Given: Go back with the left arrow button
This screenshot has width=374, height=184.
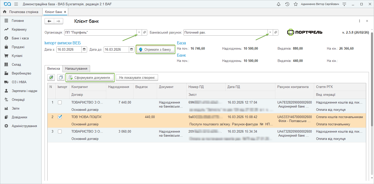Looking at the screenshot, I should pos(49,21).
